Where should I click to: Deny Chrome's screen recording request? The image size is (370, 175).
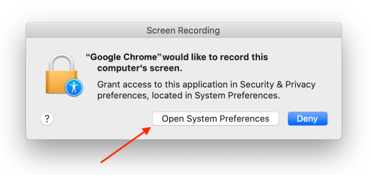tap(307, 119)
